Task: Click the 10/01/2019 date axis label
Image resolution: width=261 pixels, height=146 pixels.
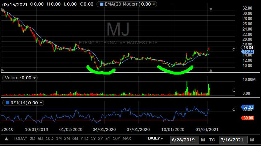Action: coord(36,130)
